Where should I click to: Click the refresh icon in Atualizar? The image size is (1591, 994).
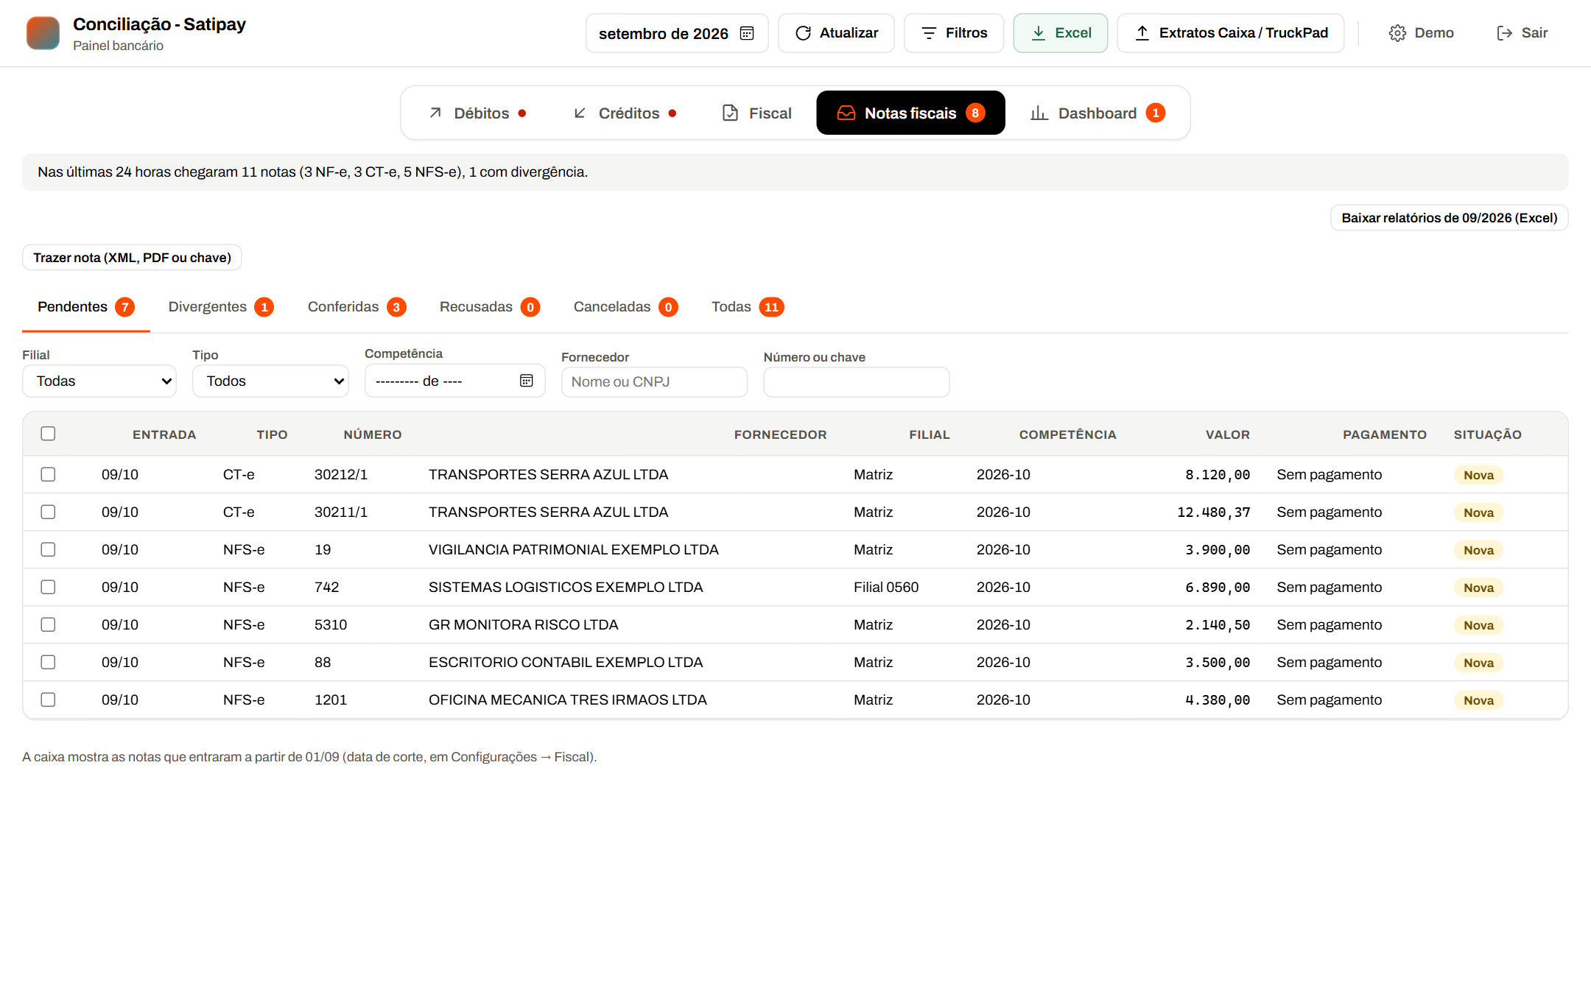tap(804, 33)
